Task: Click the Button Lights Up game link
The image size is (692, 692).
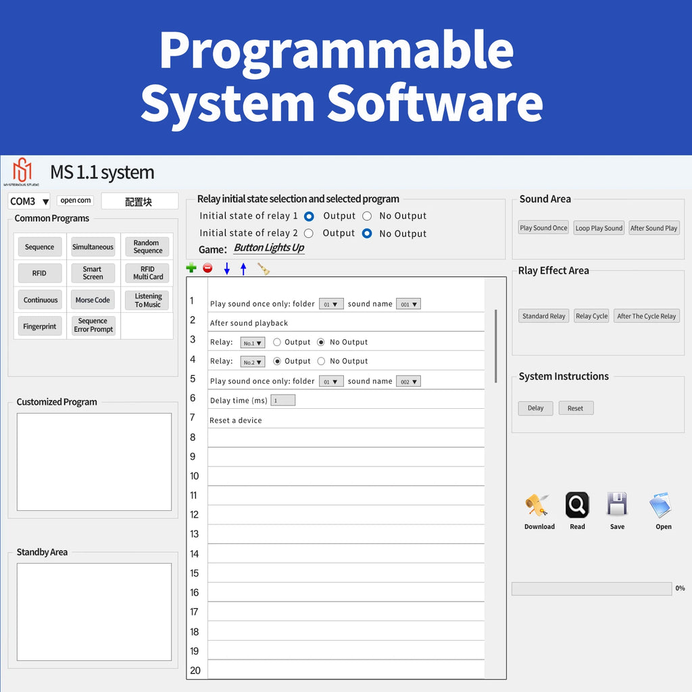Action: (x=269, y=247)
